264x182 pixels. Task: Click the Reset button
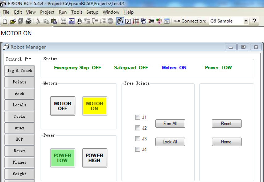click(226, 124)
